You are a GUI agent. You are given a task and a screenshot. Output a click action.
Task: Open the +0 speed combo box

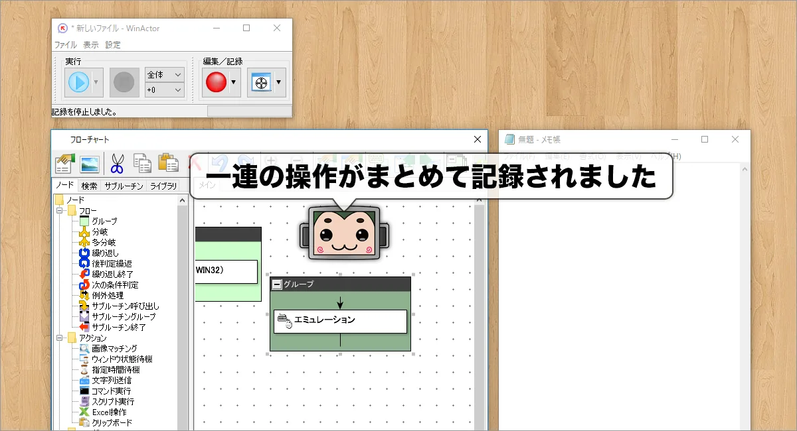[164, 90]
